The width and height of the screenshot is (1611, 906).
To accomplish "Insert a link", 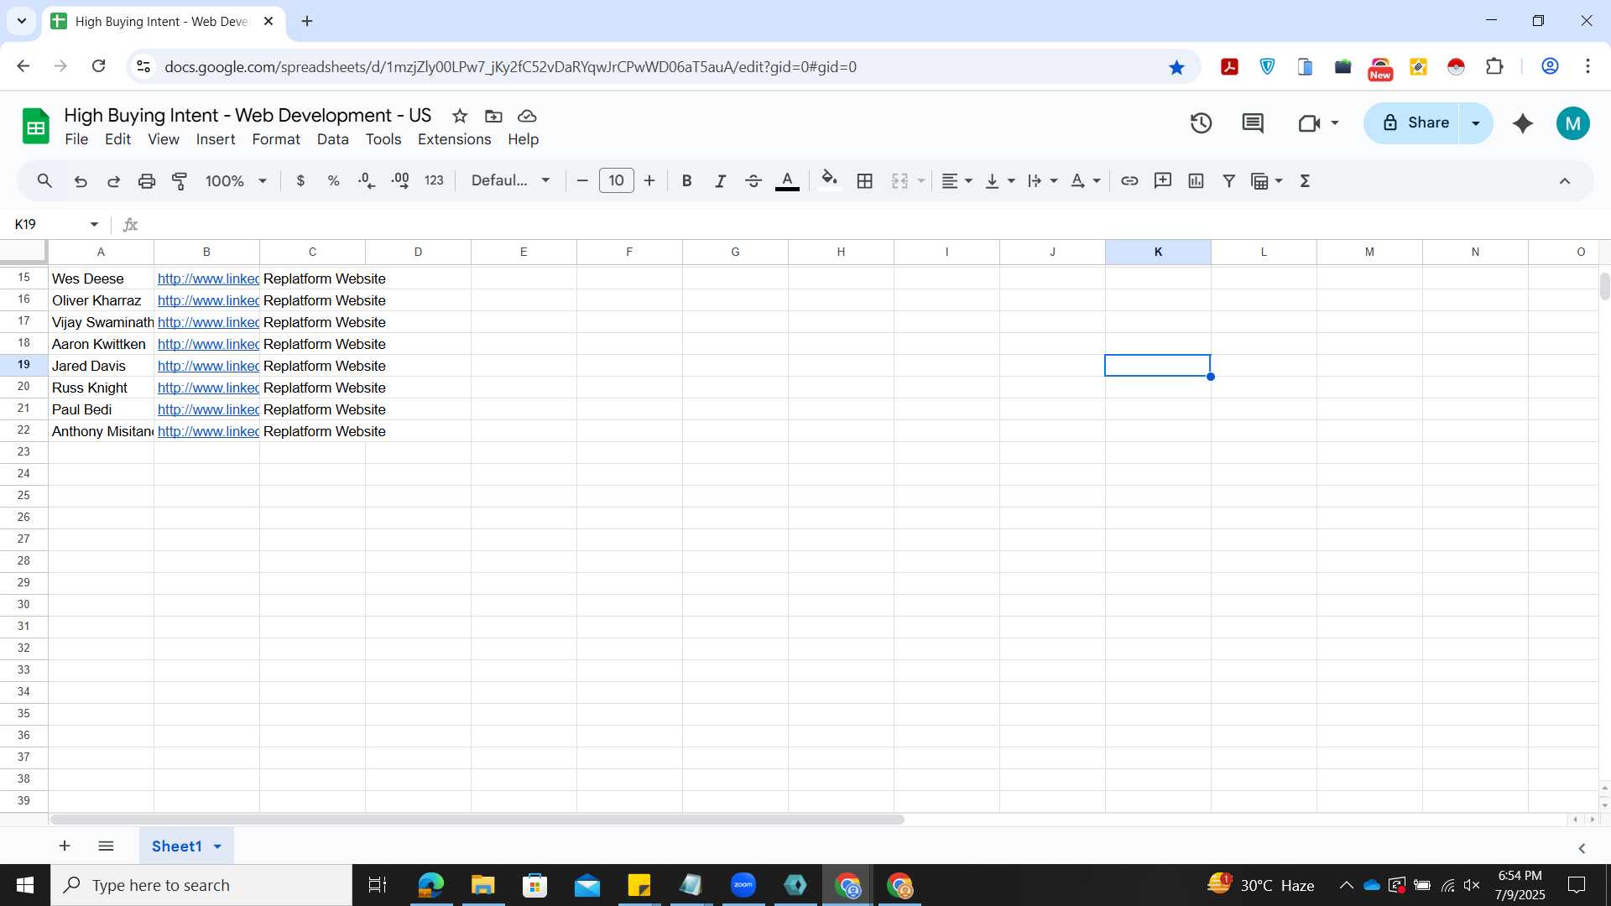I will click(1129, 180).
